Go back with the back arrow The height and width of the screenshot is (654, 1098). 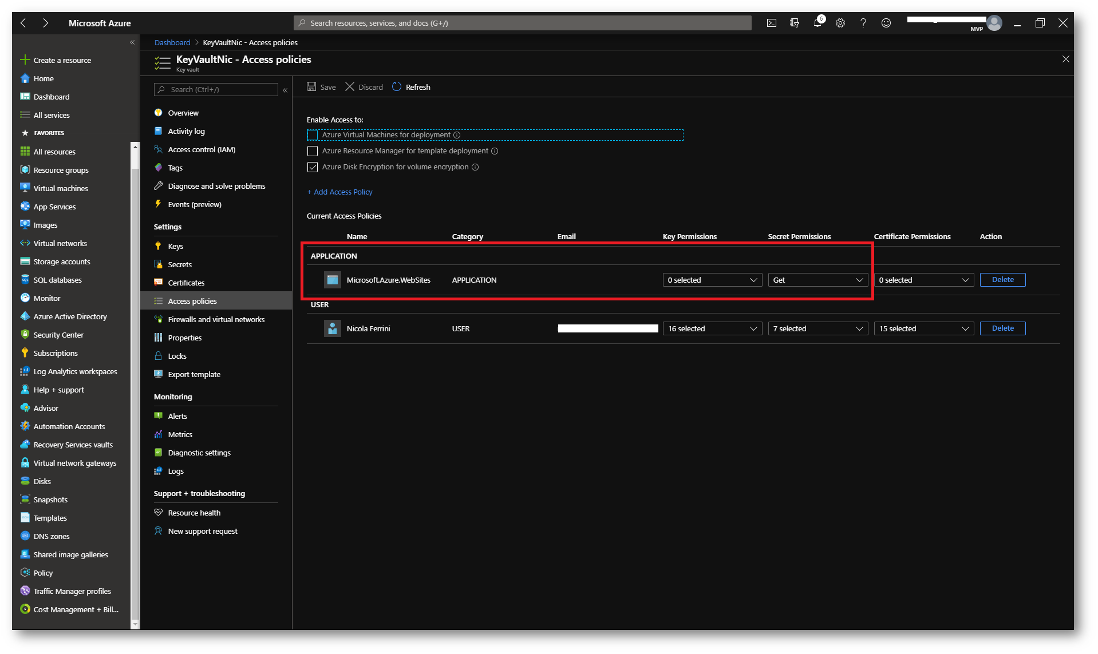[23, 23]
